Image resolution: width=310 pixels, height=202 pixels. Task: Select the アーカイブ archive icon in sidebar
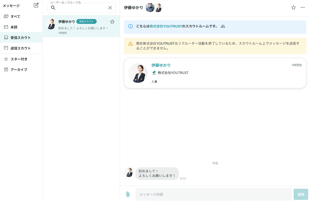click(7, 69)
